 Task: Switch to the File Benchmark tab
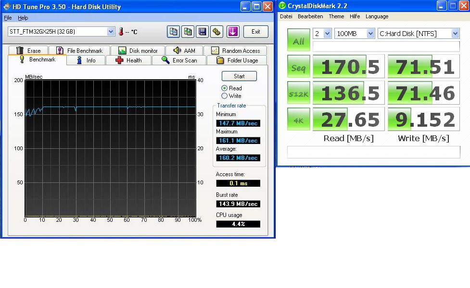pyautogui.click(x=79, y=50)
